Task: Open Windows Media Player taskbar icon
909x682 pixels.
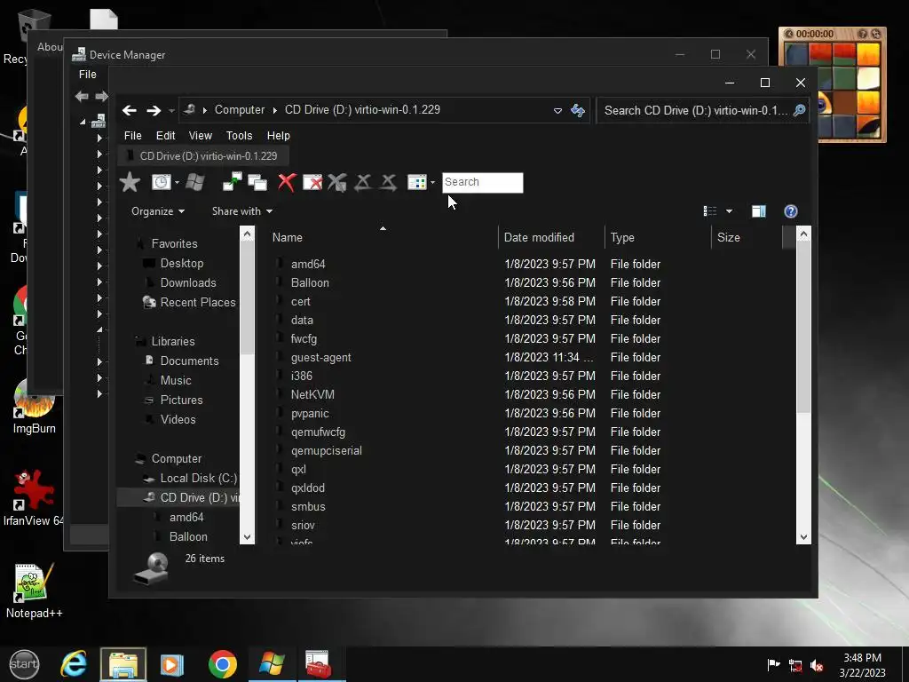Action: click(171, 664)
